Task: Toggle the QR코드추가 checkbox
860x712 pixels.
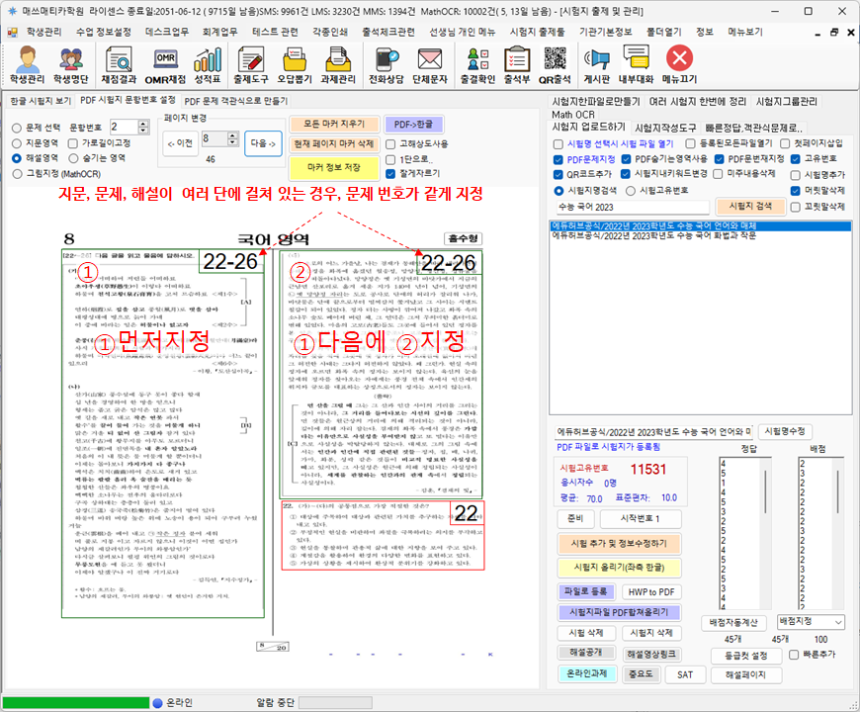Action: click(x=559, y=173)
